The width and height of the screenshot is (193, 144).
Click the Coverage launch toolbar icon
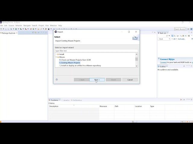pos(21,29)
